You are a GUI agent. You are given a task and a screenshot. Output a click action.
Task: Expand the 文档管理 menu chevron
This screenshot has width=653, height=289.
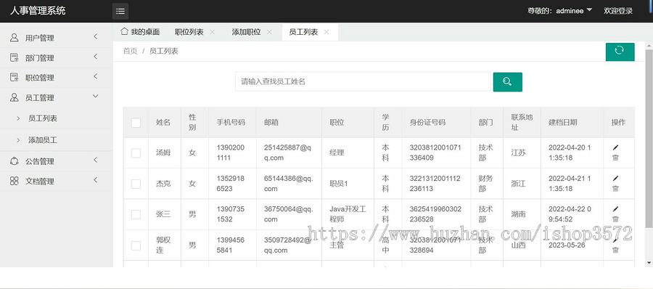click(95, 180)
